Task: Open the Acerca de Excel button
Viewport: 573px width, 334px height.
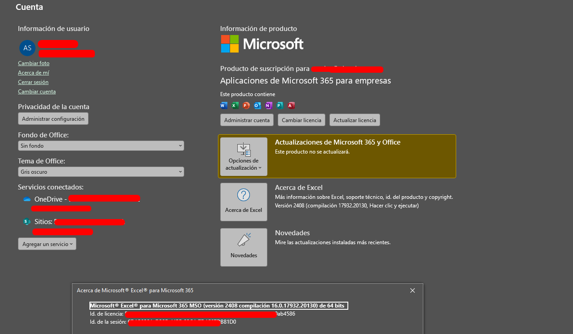Action: click(244, 202)
